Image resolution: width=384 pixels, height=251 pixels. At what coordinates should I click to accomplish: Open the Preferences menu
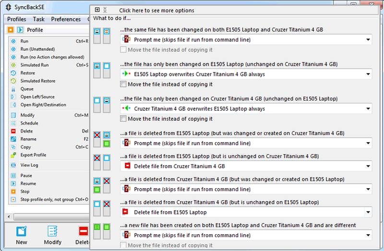coord(66,19)
